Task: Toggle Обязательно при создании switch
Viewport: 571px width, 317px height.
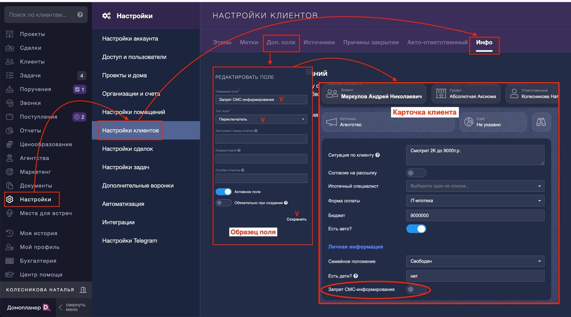Action: pyautogui.click(x=224, y=203)
